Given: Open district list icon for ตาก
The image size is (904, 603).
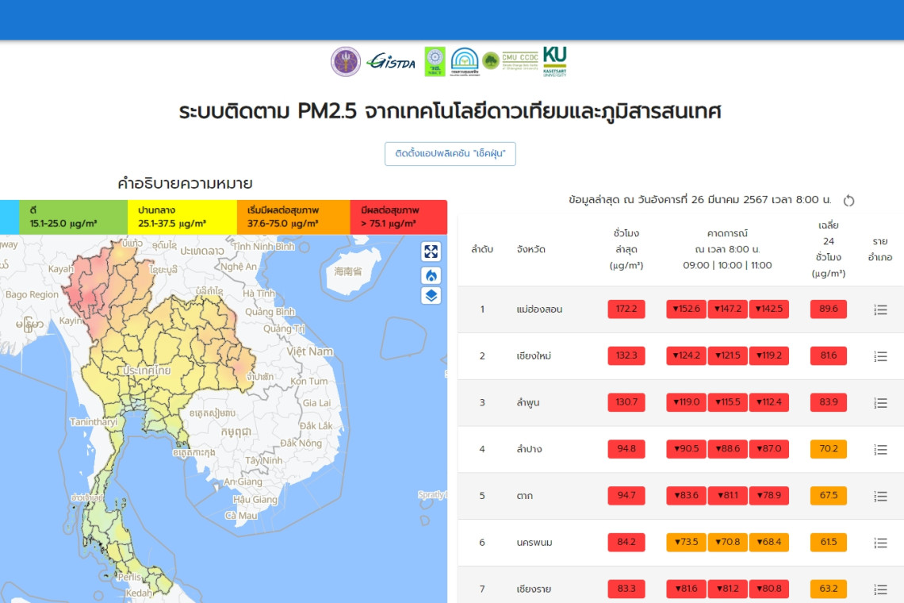Looking at the screenshot, I should point(879,497).
